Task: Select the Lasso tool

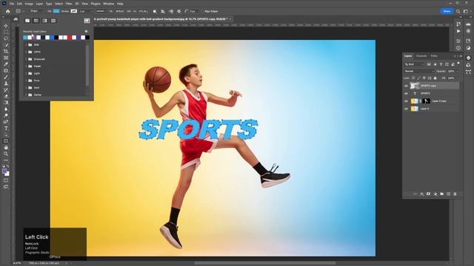Action: coord(6,38)
